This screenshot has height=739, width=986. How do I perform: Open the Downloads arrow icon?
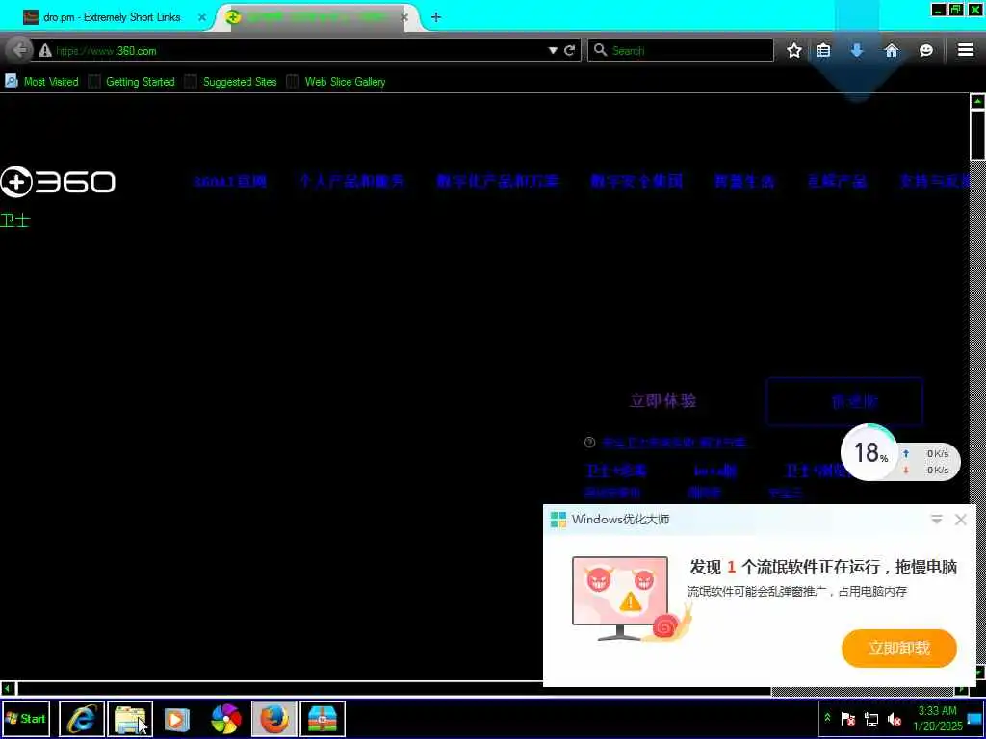856,50
